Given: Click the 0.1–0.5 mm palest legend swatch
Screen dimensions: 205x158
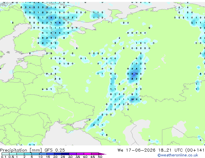Looking at the screenshot, I should pos(5,154).
